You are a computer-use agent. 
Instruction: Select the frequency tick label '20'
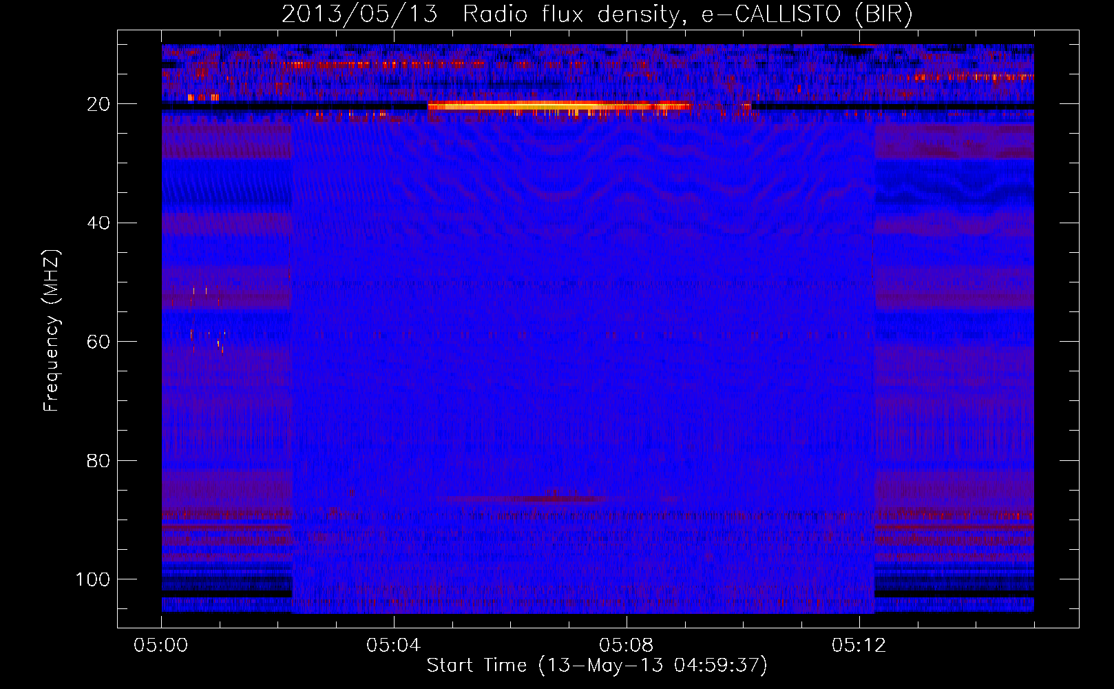tap(98, 104)
